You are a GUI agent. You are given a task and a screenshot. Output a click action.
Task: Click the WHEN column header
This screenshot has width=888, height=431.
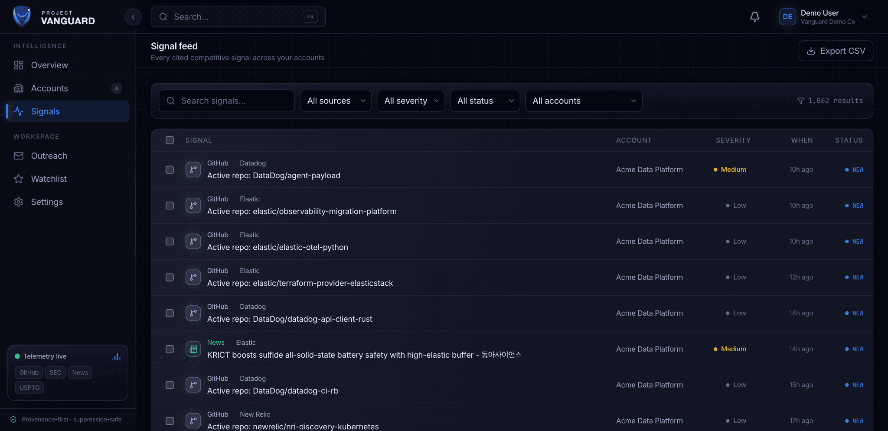[802, 140]
